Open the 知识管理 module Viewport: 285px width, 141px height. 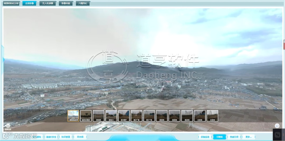(66, 137)
